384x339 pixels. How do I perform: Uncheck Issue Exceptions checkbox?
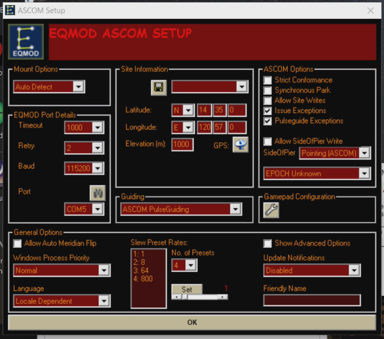coord(267,111)
